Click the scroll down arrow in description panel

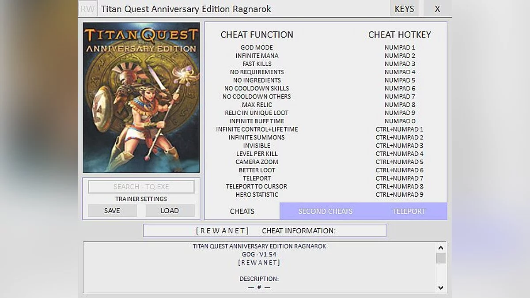(441, 287)
